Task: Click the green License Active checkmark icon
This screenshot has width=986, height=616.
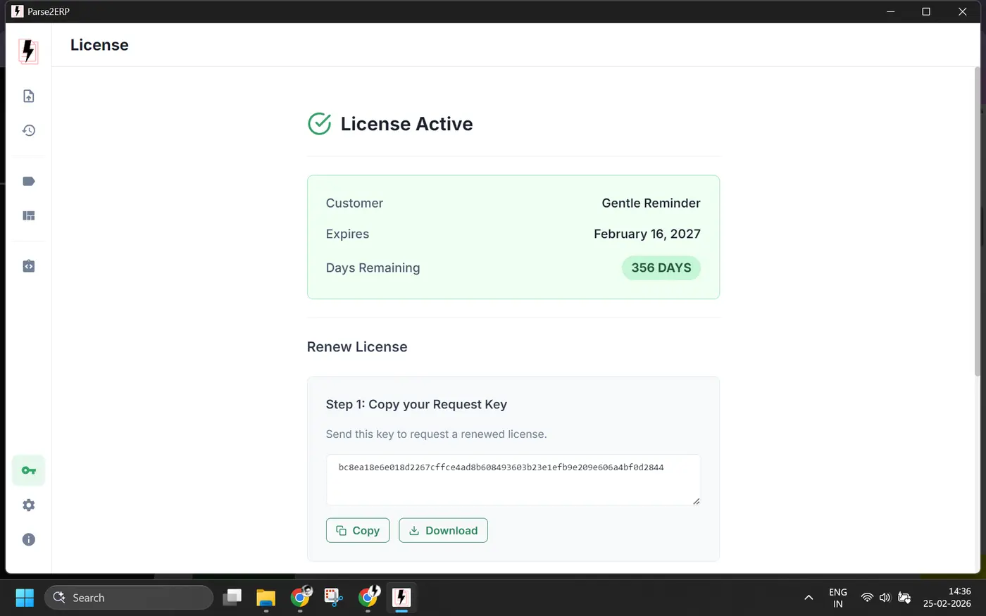Action: pos(320,124)
